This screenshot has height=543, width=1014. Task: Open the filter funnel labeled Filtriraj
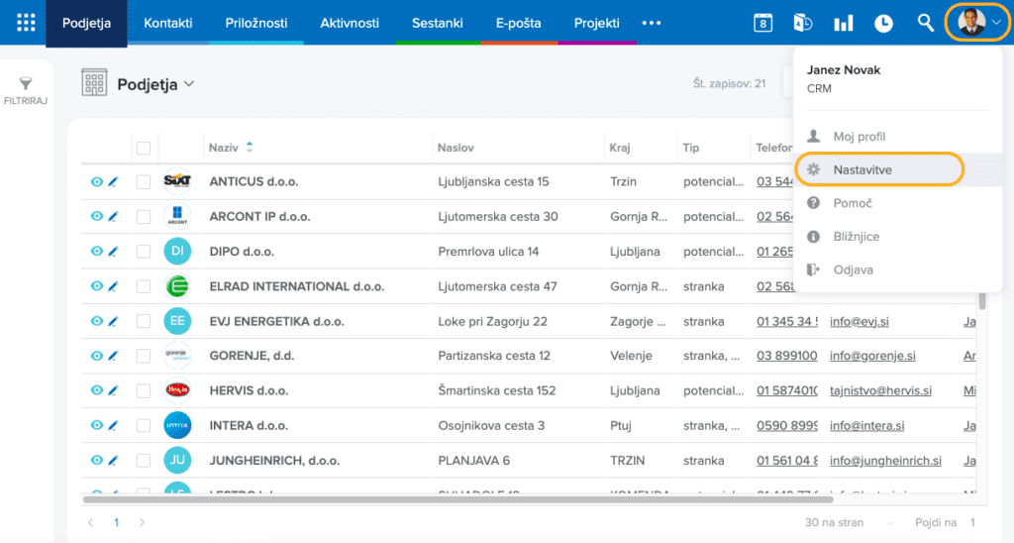click(26, 91)
